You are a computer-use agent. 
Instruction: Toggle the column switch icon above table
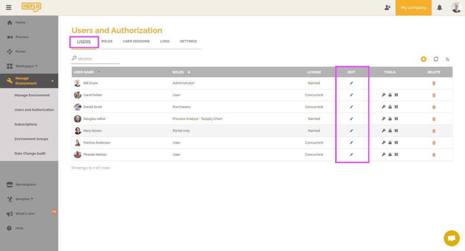pyautogui.click(x=447, y=59)
